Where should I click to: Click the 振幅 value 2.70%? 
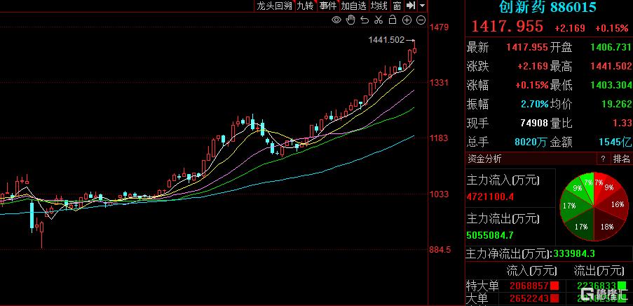tap(534, 104)
